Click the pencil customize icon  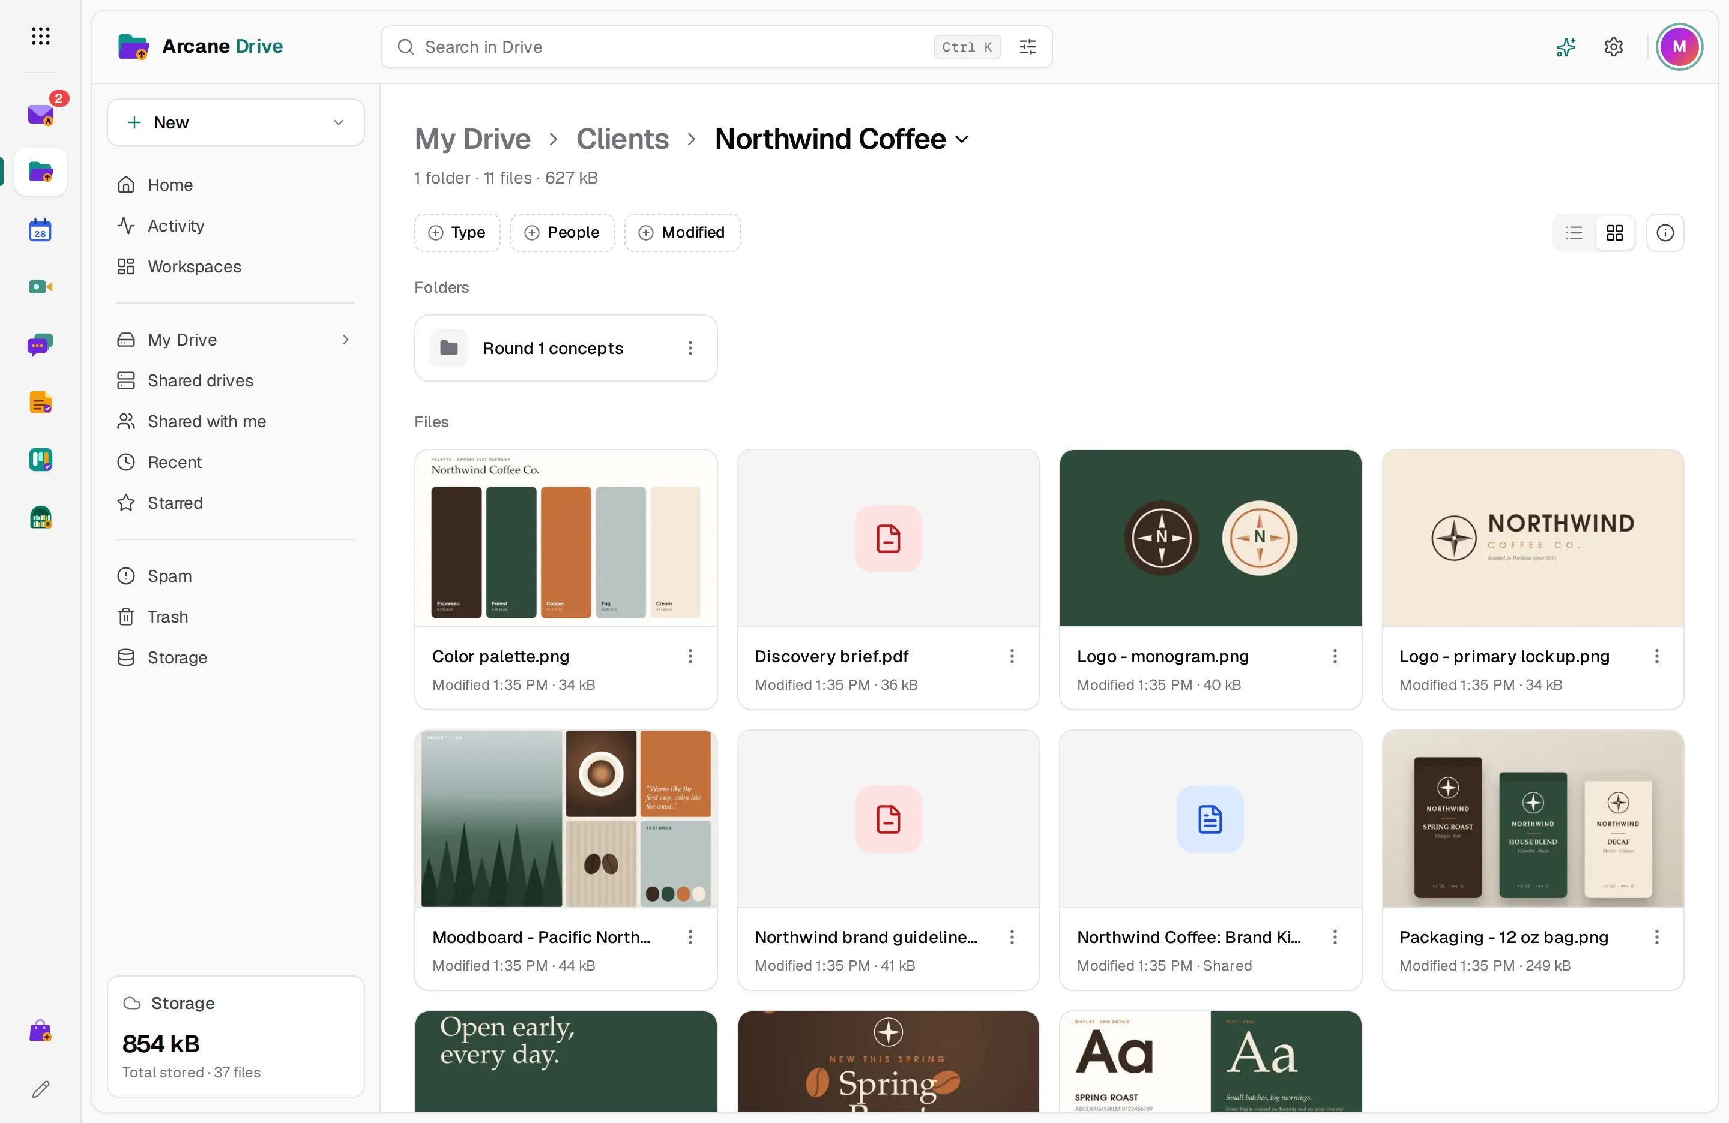(41, 1089)
